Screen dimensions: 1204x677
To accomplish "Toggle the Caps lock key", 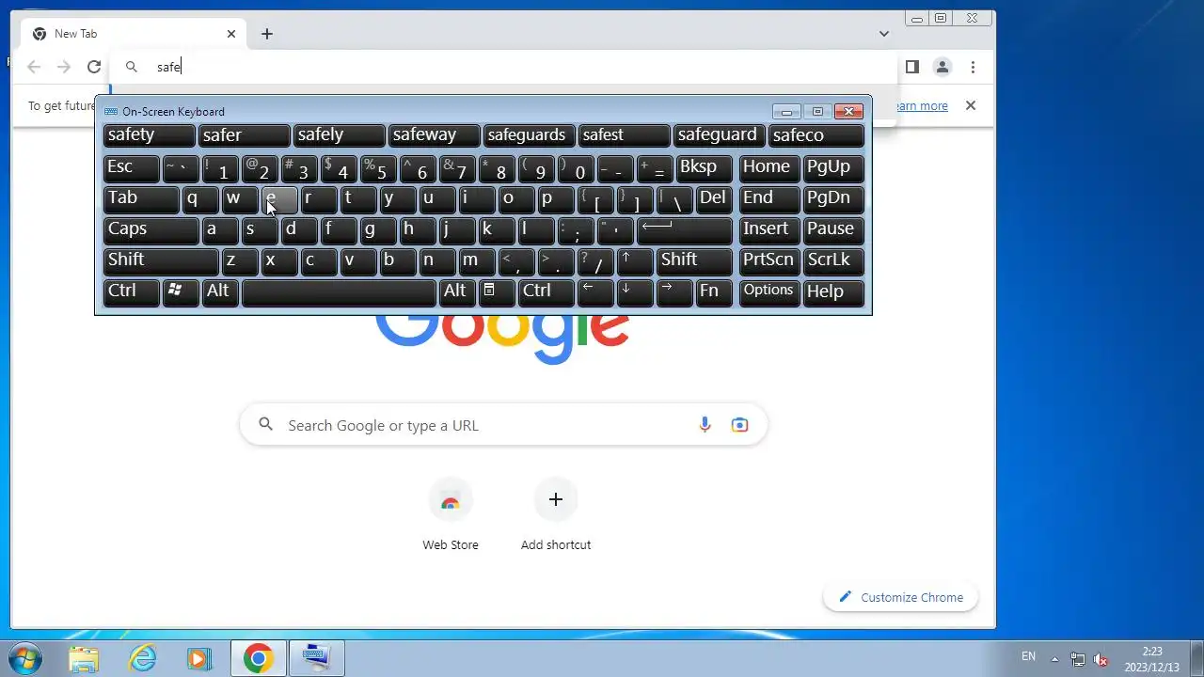I will coord(150,230).
